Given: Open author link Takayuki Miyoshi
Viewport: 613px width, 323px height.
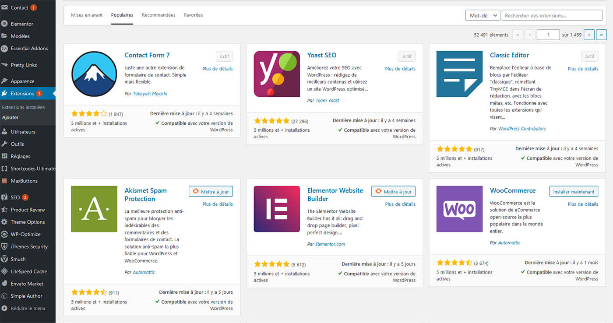Looking at the screenshot, I should tap(150, 94).
